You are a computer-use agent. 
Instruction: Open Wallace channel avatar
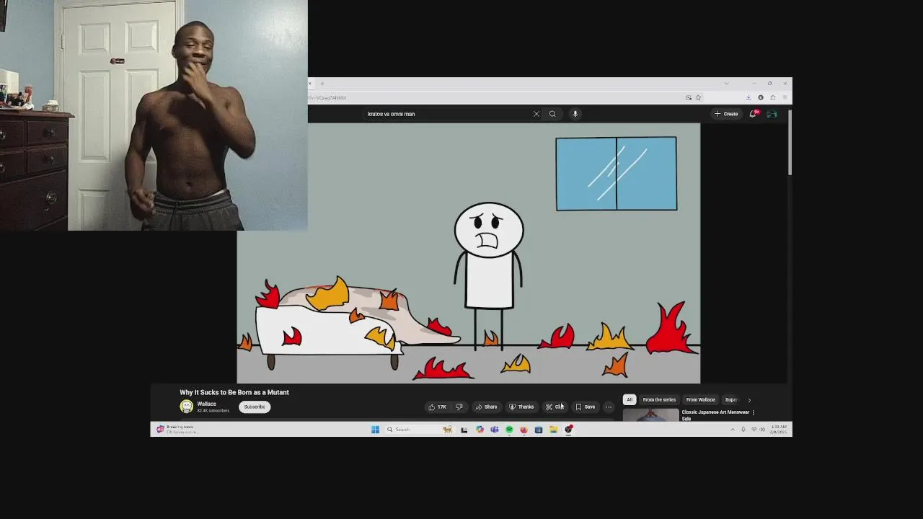pos(187,407)
